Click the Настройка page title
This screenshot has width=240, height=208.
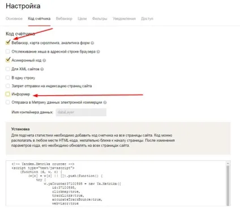click(23, 6)
